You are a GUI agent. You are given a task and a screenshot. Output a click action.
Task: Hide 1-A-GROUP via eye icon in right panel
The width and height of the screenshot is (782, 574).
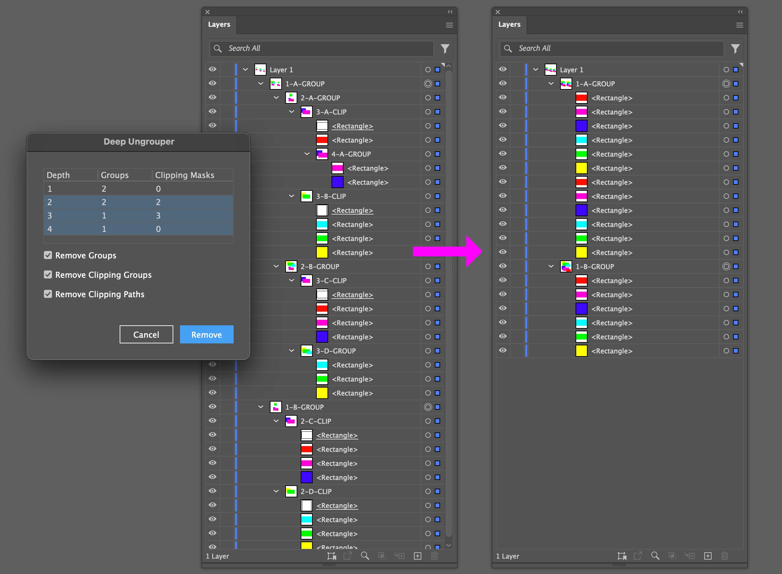pyautogui.click(x=502, y=83)
